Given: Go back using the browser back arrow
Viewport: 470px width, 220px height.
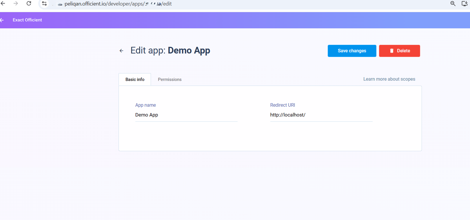Looking at the screenshot, I should click(3, 3).
